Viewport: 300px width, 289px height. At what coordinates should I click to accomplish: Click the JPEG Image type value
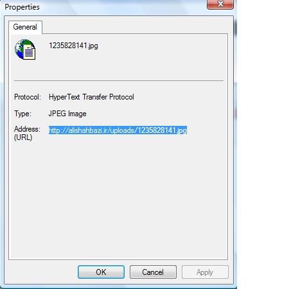pos(67,114)
